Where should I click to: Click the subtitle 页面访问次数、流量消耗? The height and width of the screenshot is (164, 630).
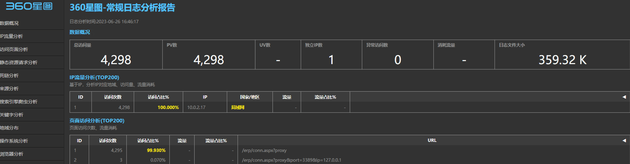(93, 128)
